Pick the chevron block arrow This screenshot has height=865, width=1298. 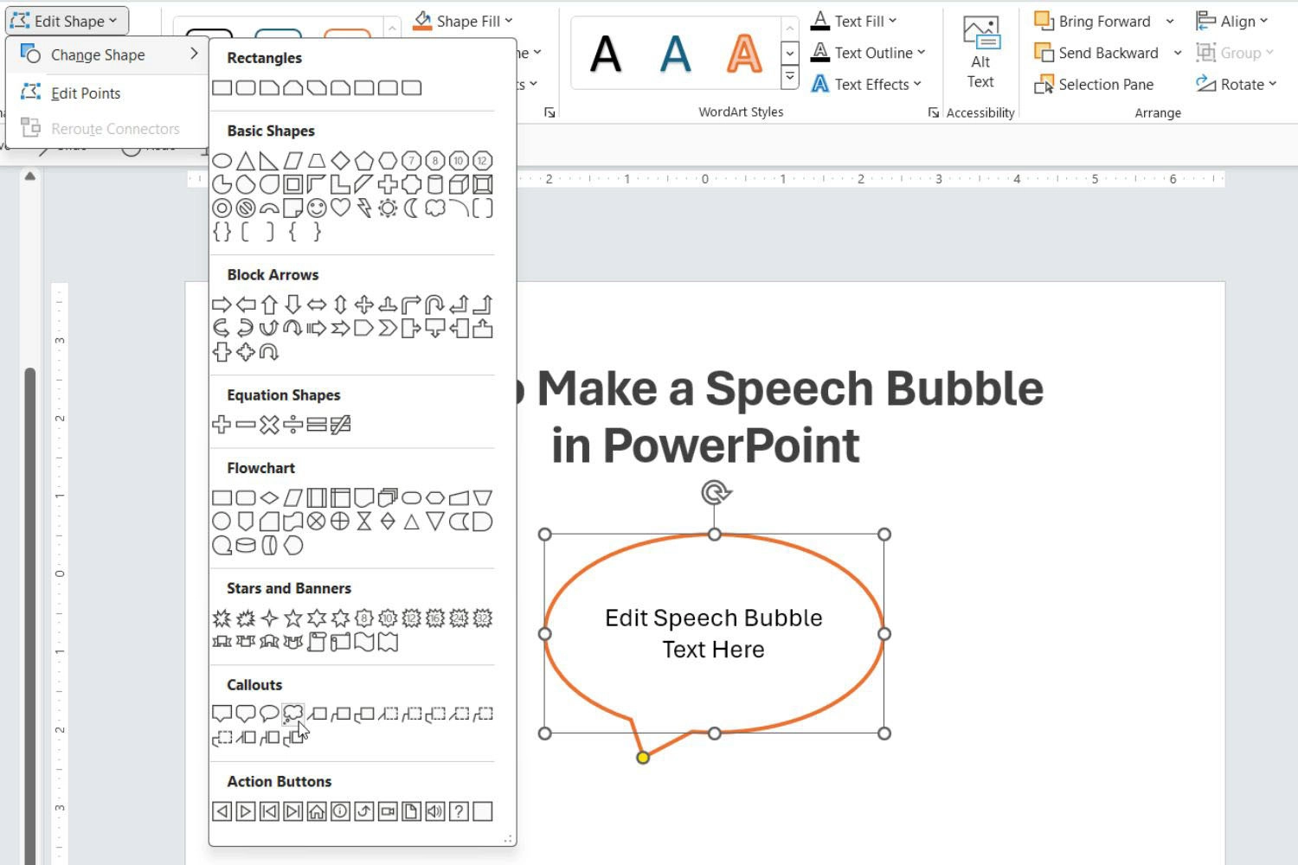pyautogui.click(x=388, y=328)
